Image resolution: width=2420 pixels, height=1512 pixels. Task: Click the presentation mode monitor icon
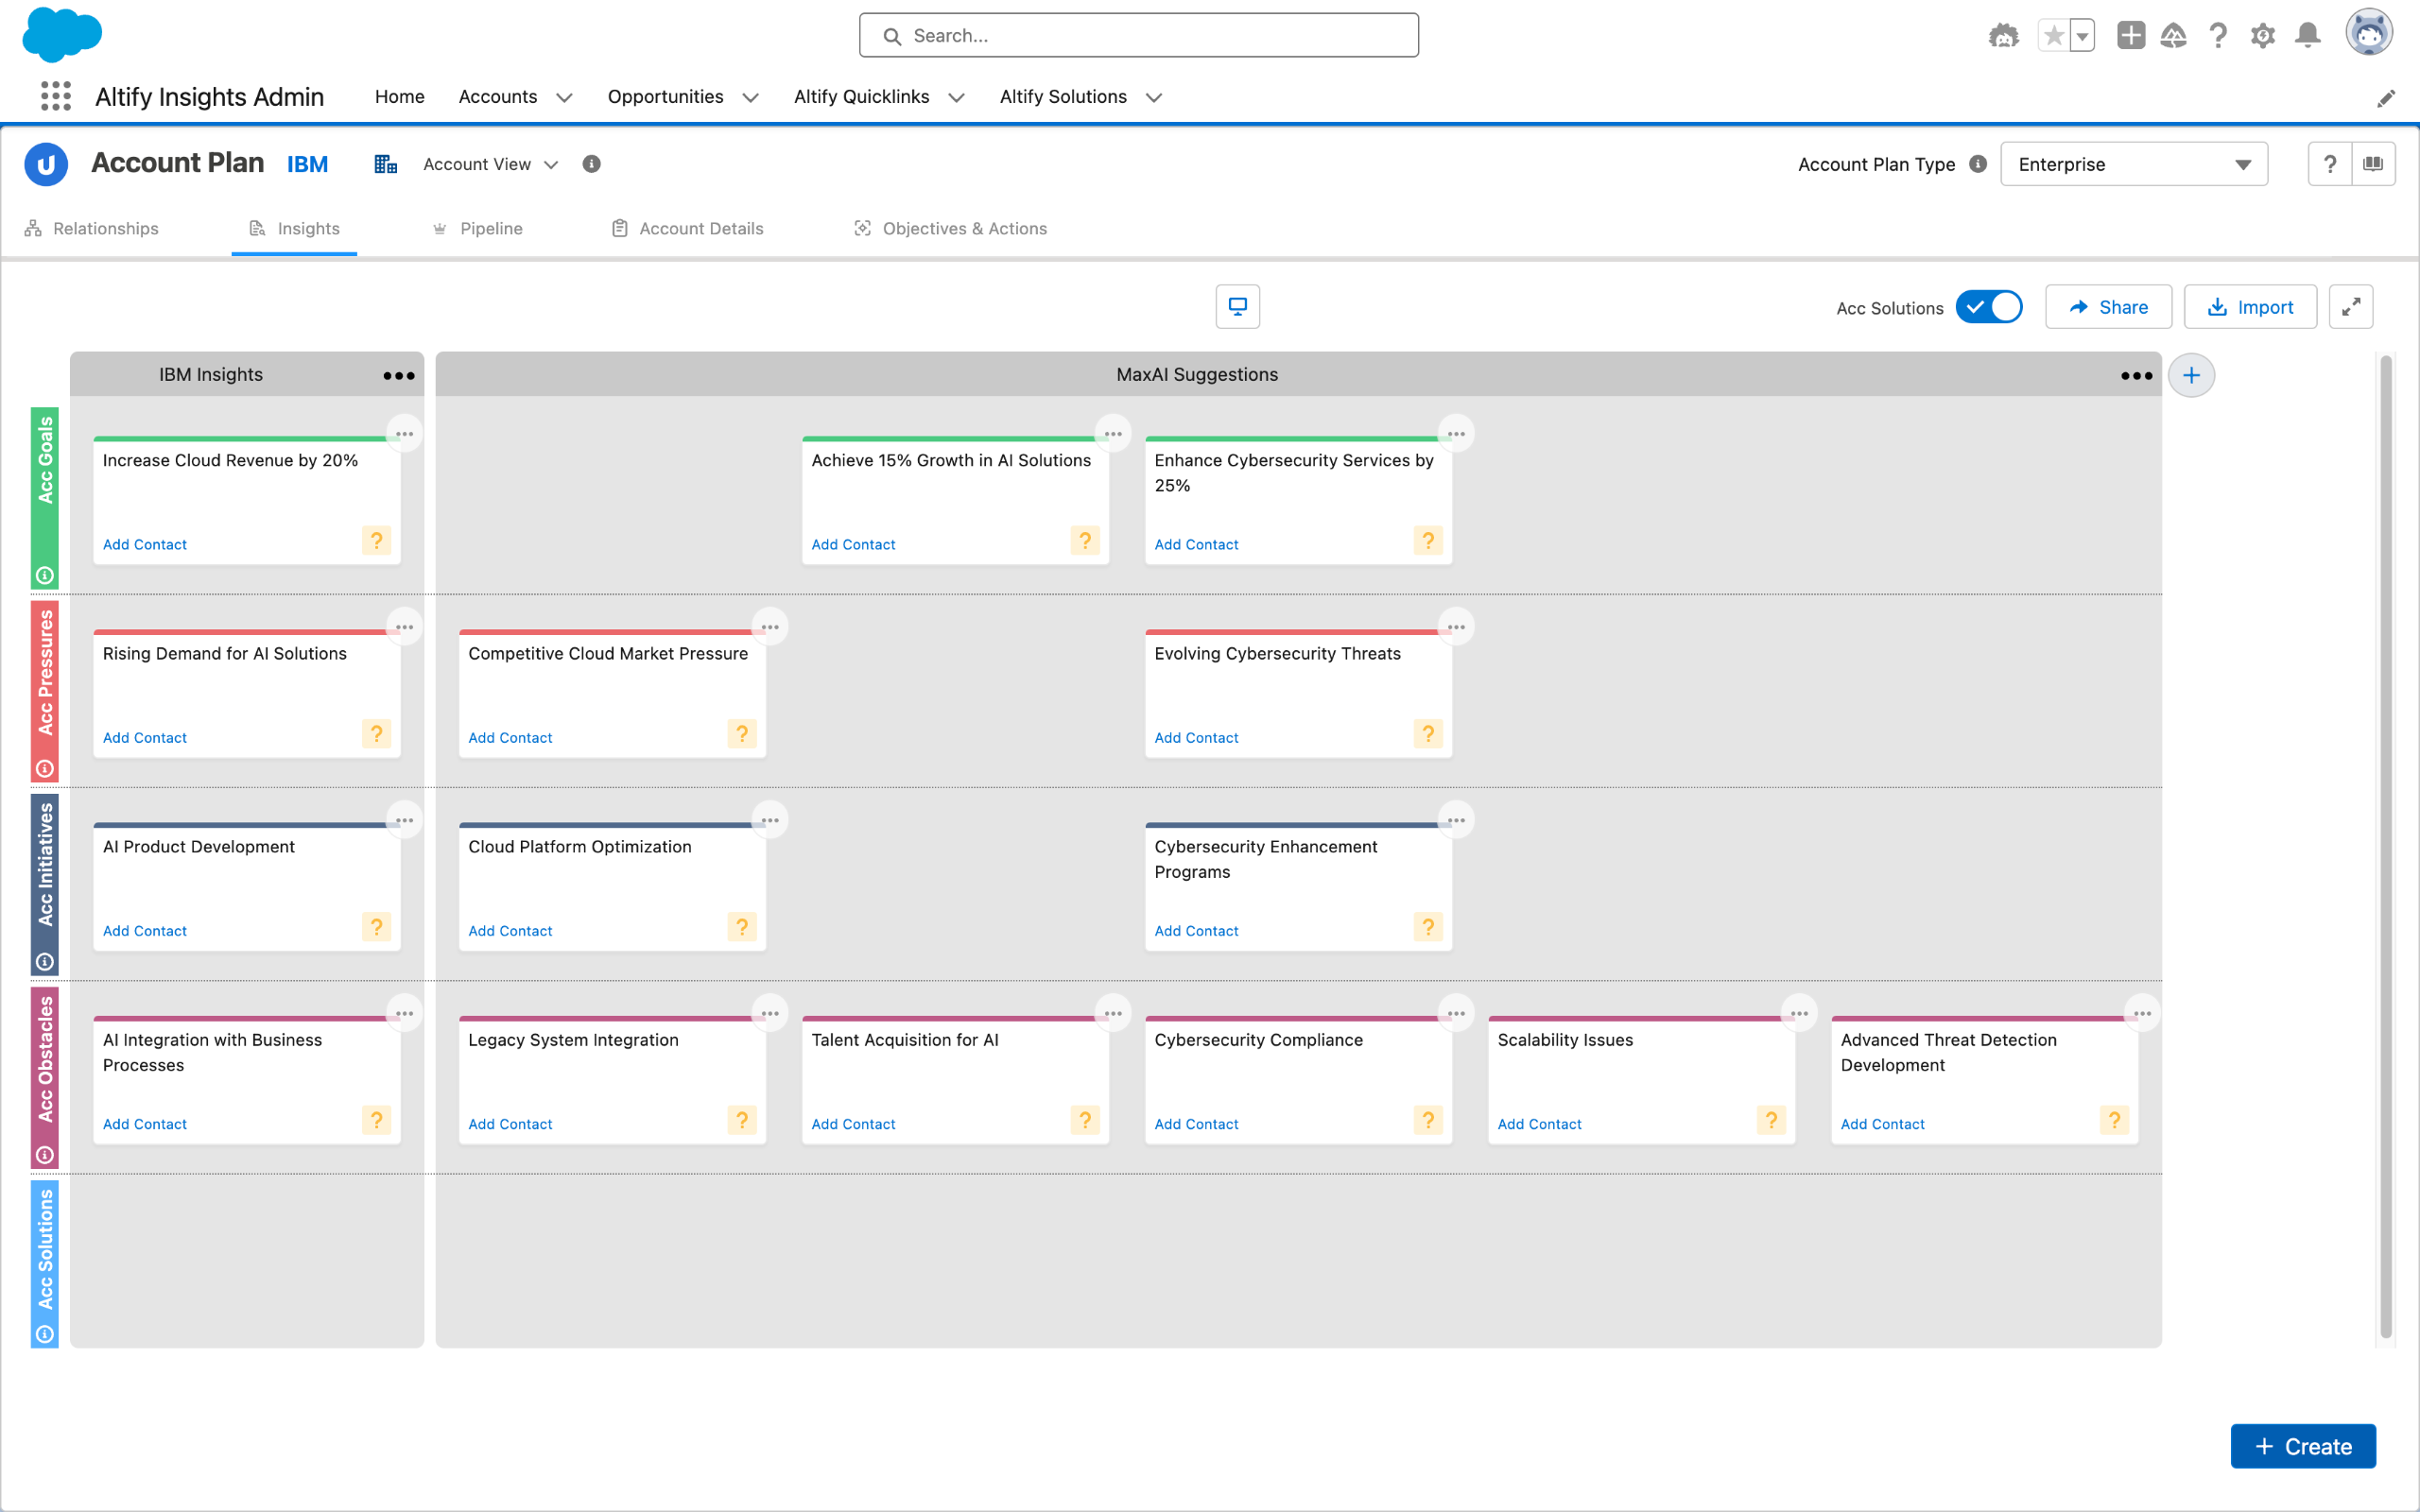(x=1237, y=306)
